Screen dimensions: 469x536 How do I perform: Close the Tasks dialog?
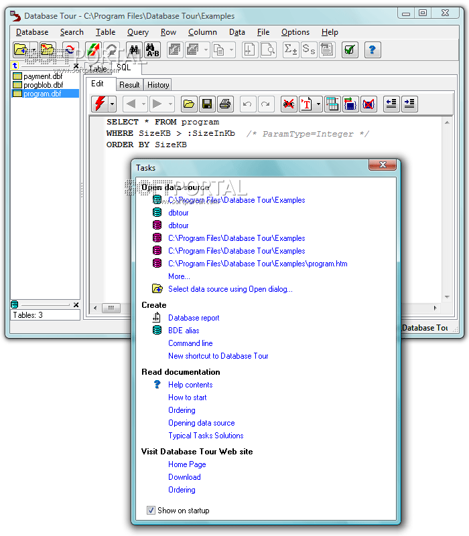[383, 165]
